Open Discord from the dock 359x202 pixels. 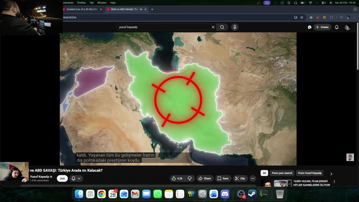(x=225, y=194)
